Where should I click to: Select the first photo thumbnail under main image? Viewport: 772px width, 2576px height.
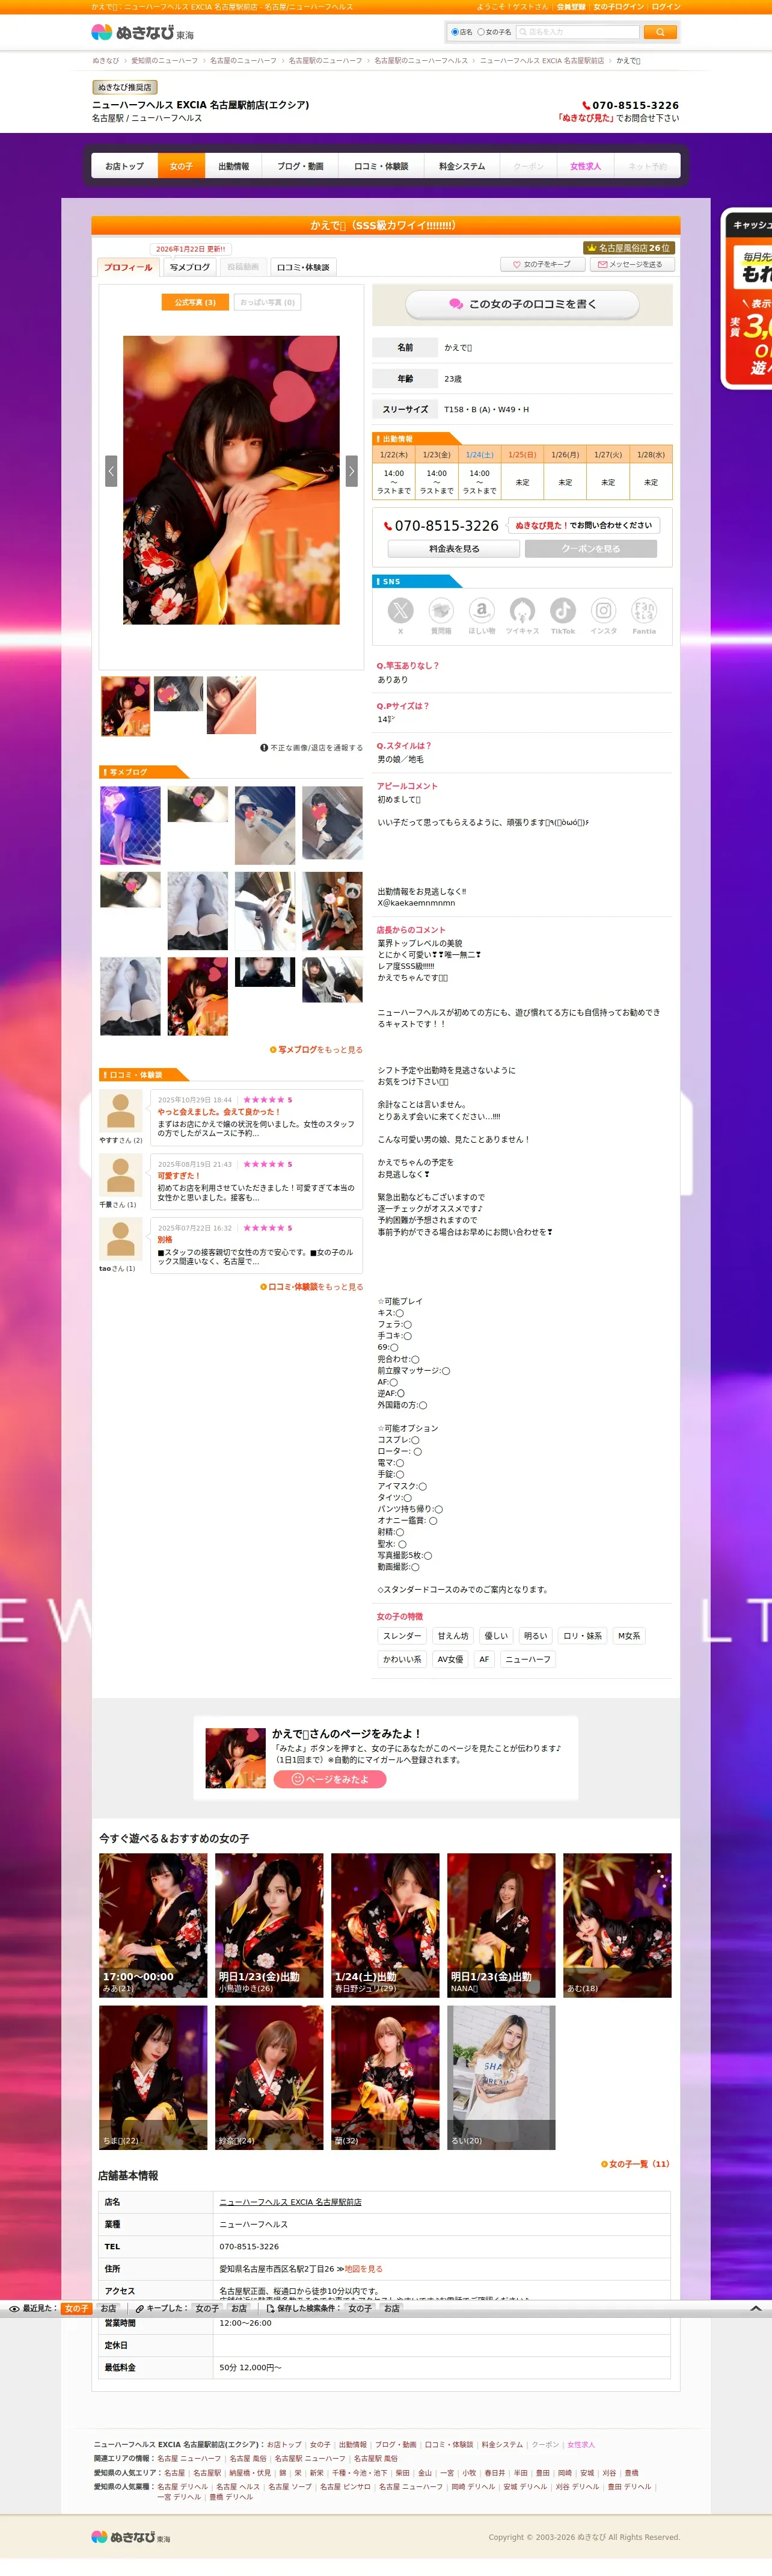click(x=126, y=705)
